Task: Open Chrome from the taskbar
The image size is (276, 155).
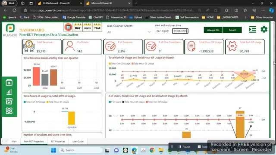Action: 152,150
